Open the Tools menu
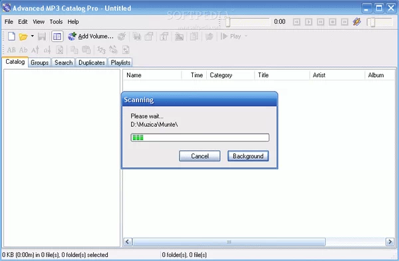The width and height of the screenshot is (399, 261). pyautogui.click(x=56, y=22)
